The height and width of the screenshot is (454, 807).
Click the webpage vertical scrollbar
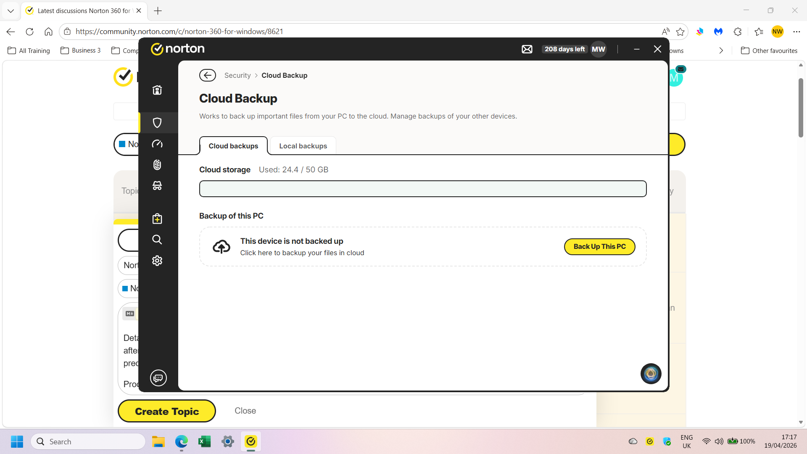(x=801, y=108)
